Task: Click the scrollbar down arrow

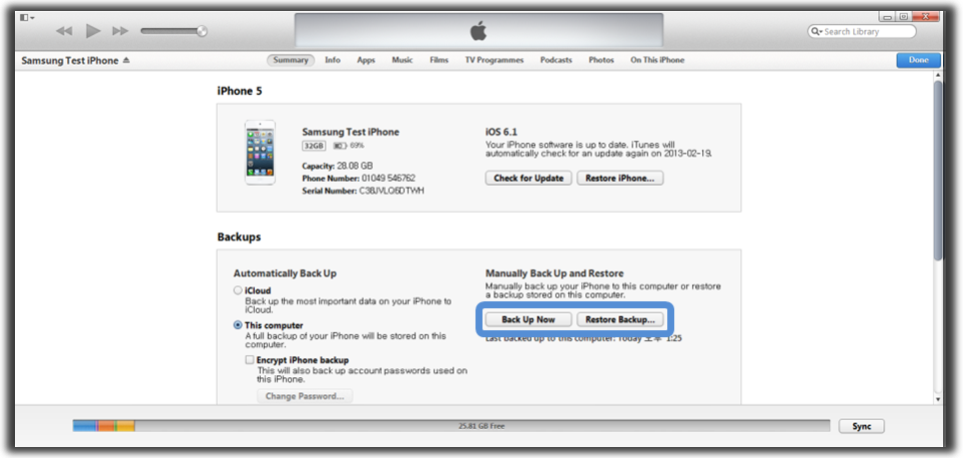Action: tap(938, 399)
